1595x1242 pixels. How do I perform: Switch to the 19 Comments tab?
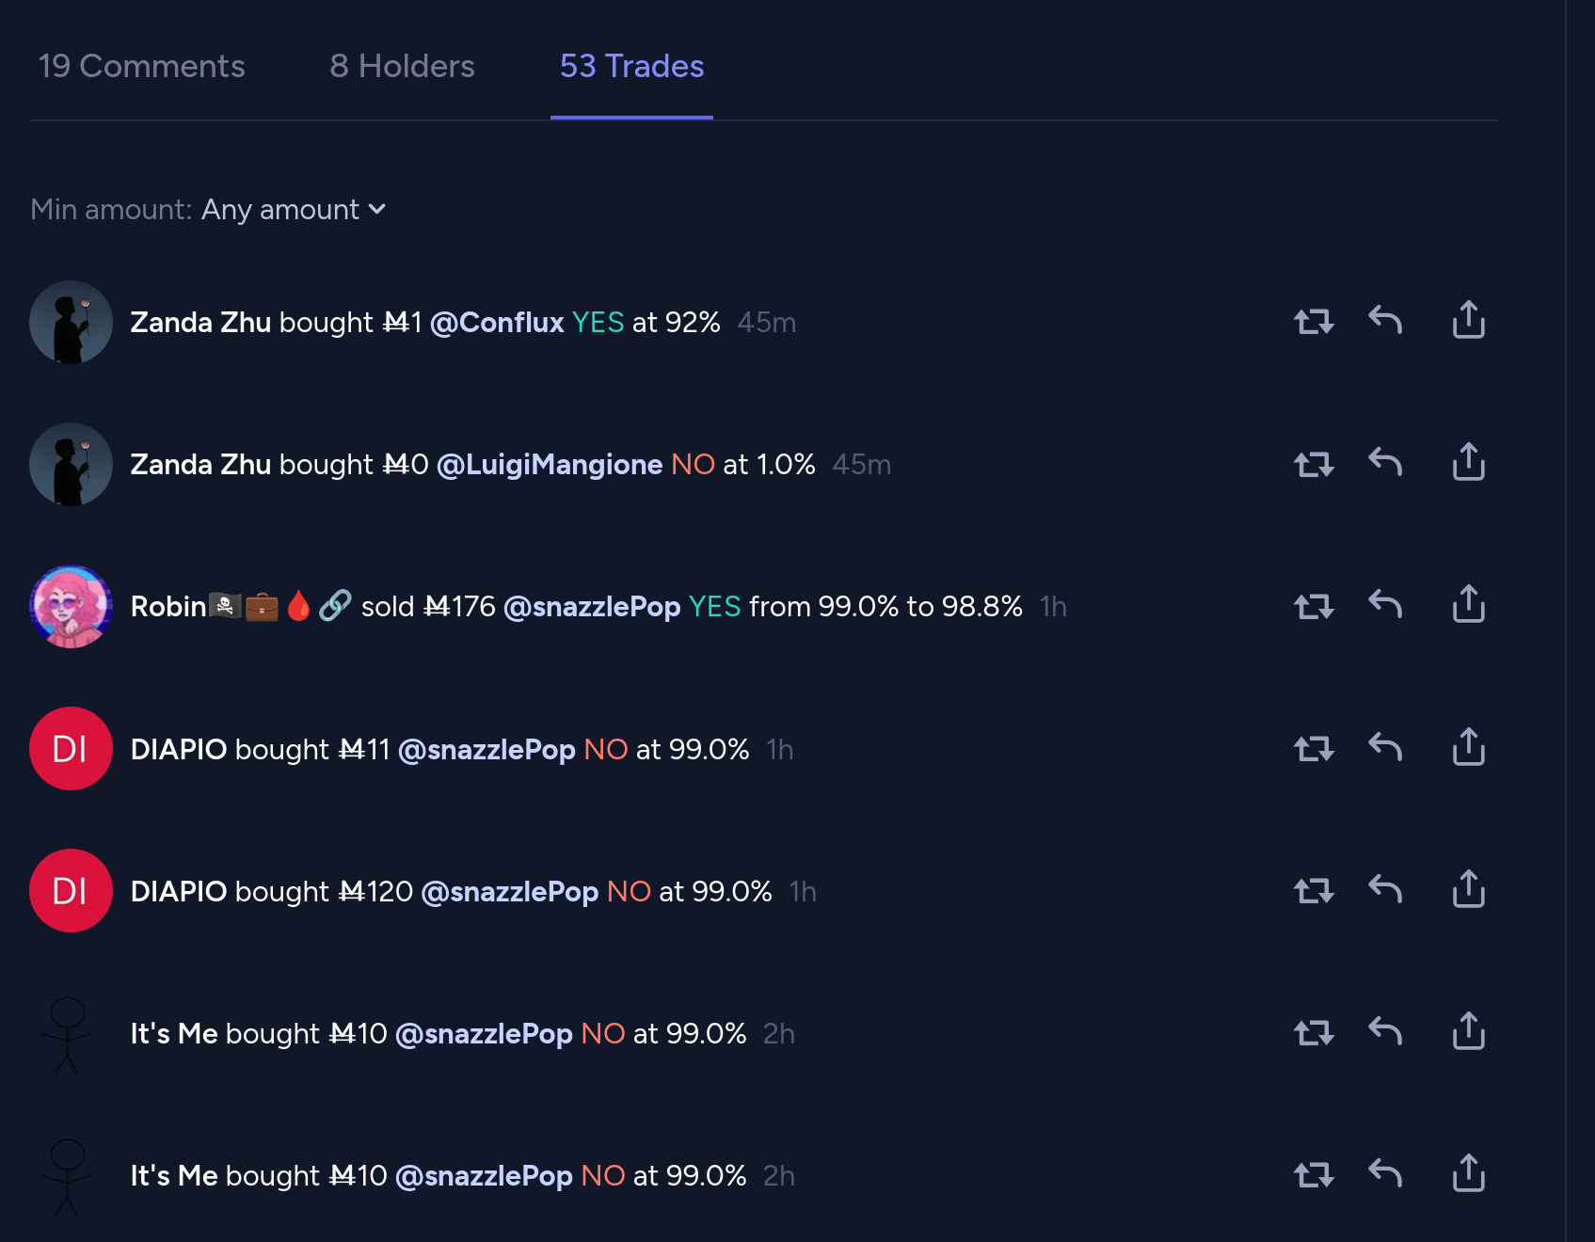point(141,66)
